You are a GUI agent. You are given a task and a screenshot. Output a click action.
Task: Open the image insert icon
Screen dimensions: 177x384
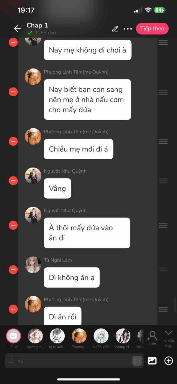152,361
